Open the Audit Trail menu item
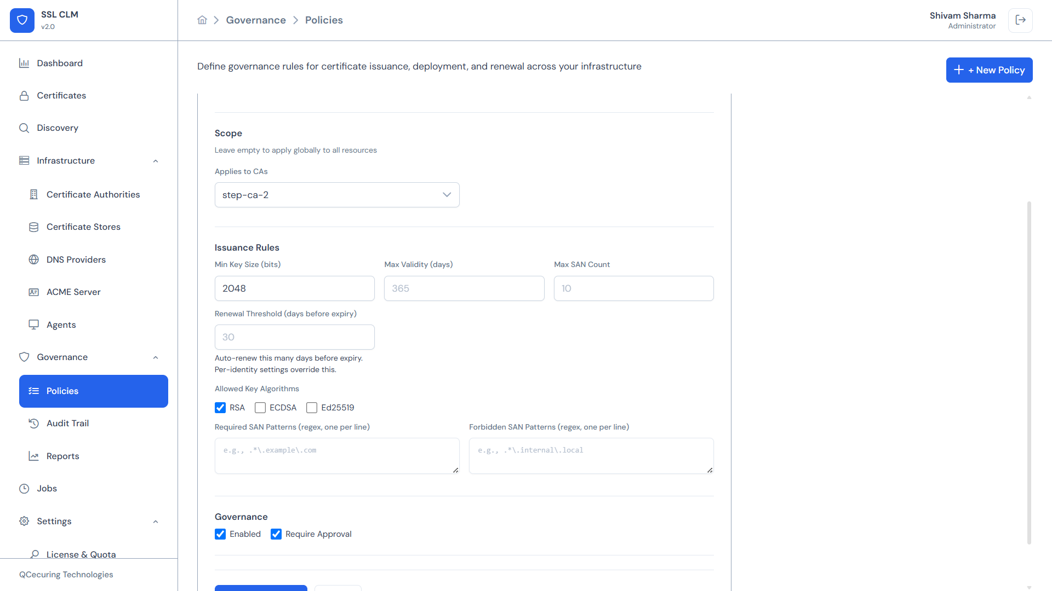The height and width of the screenshot is (591, 1052). tap(94, 424)
